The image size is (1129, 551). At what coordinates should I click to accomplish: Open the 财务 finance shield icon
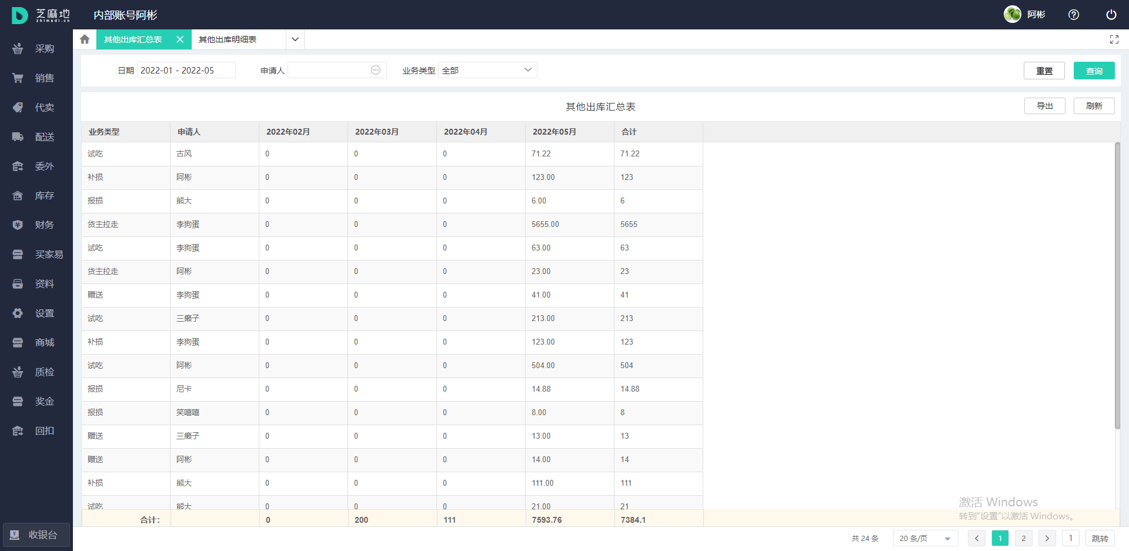pos(18,225)
